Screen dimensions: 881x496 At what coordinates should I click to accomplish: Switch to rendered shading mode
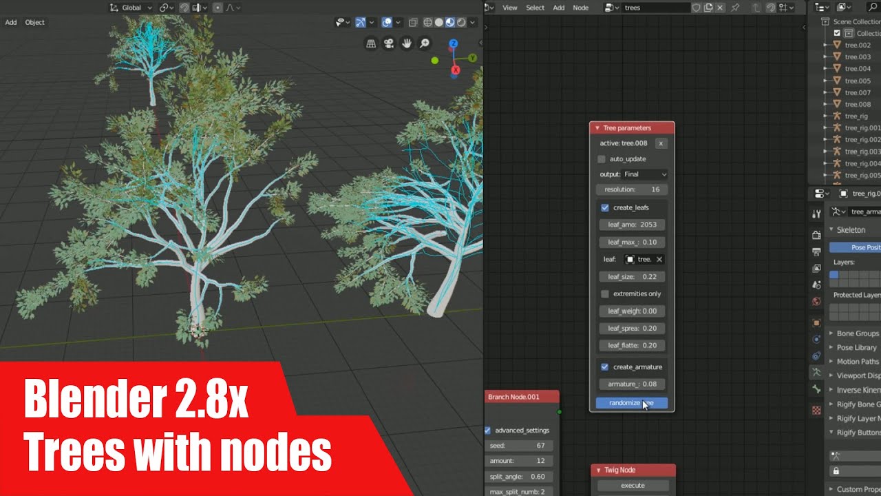[461, 22]
